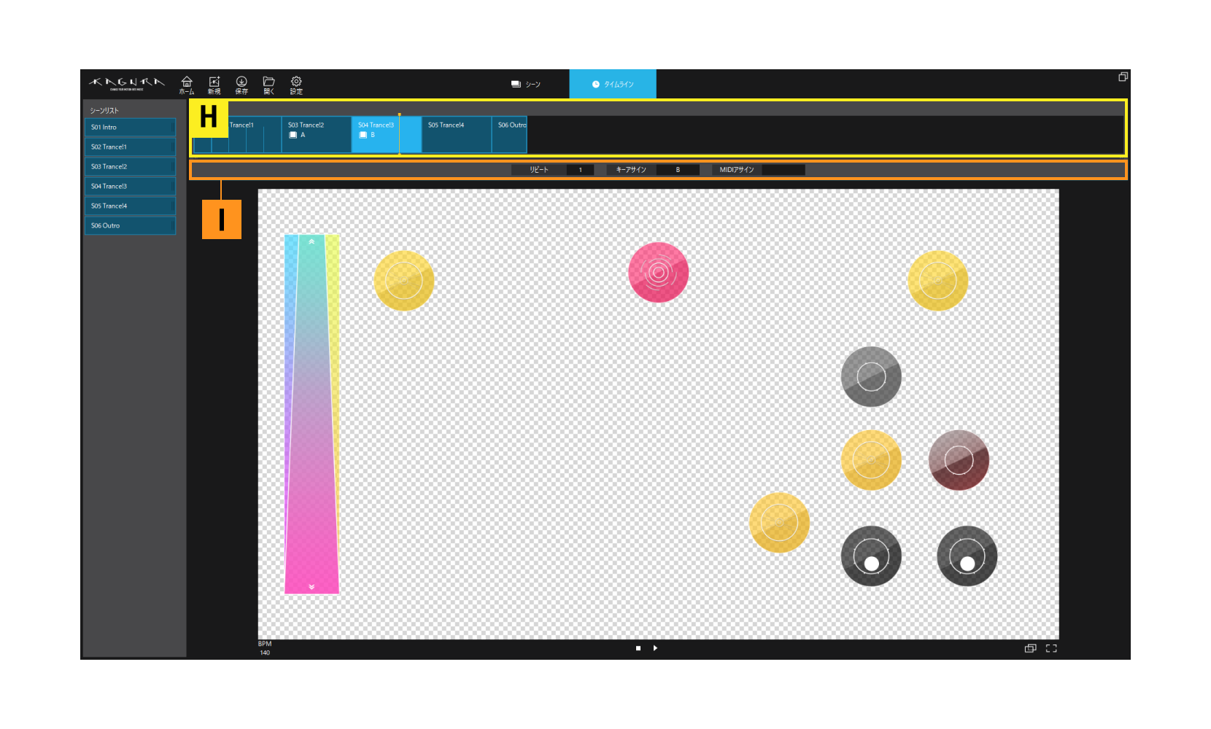Go to Home (ホーム) in top toolbar

pyautogui.click(x=187, y=85)
